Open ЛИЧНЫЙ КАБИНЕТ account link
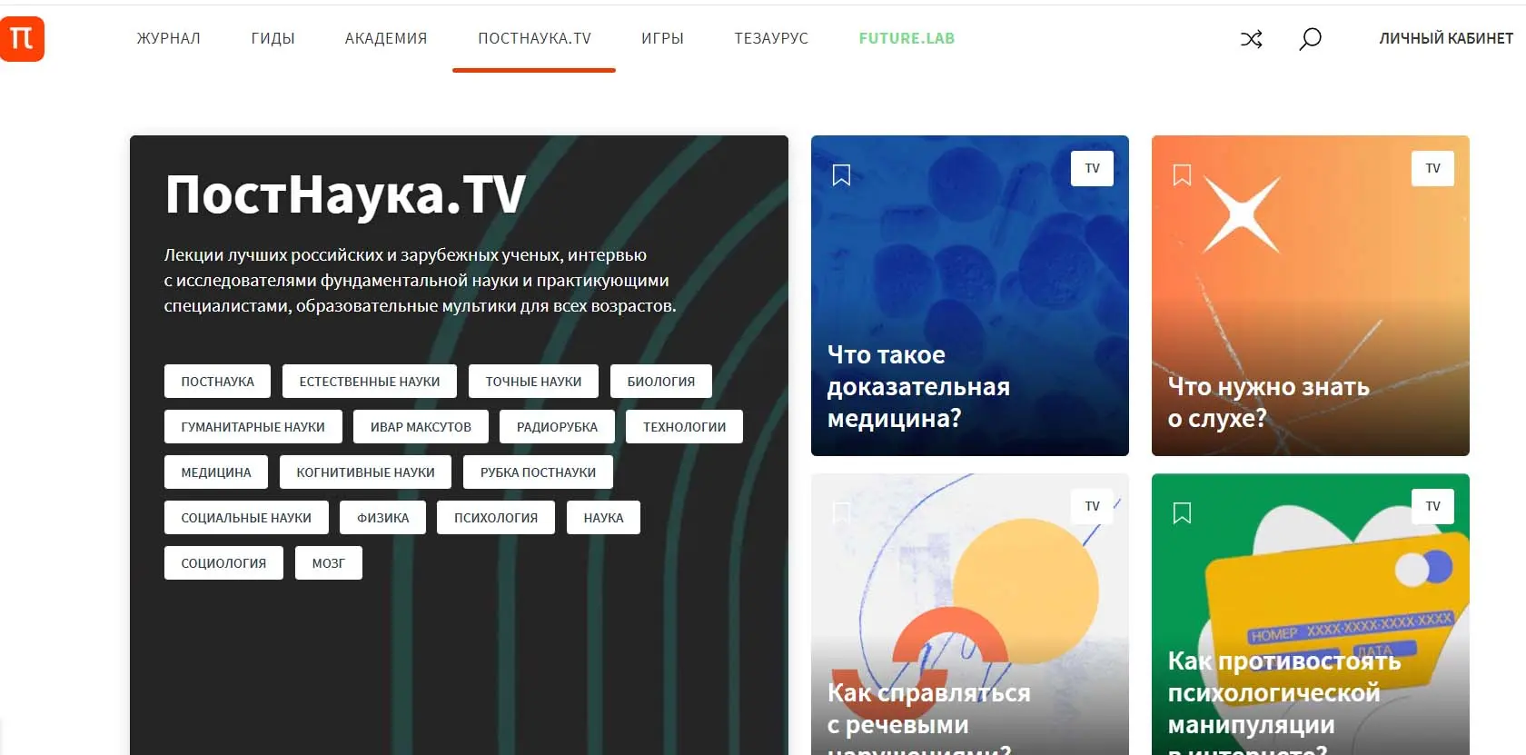Viewport: 1526px width, 755px height. coord(1446,38)
